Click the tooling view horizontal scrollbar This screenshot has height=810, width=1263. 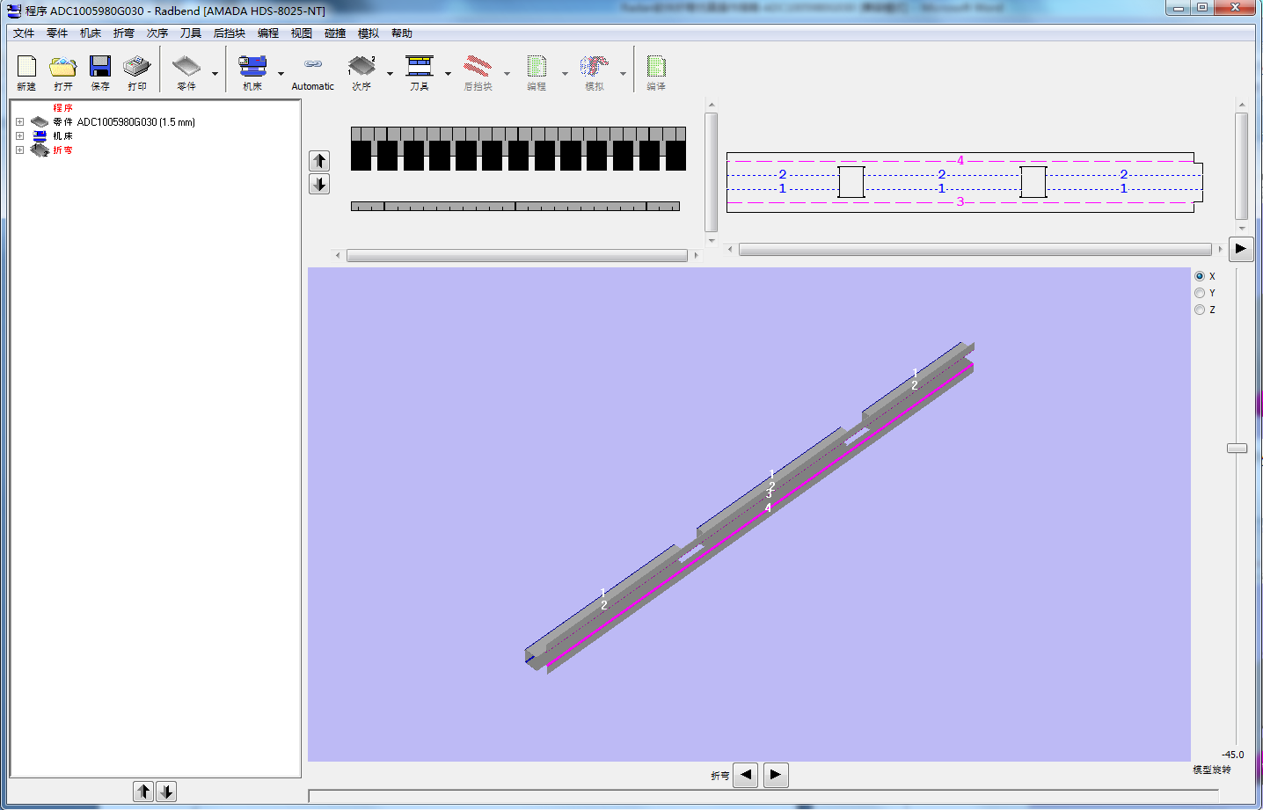coord(517,256)
